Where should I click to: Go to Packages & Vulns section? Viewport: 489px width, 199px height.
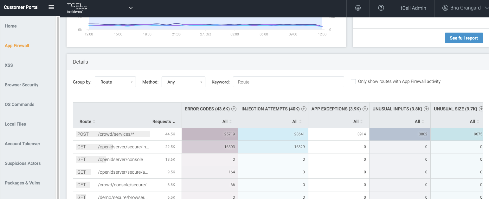pyautogui.click(x=23, y=183)
